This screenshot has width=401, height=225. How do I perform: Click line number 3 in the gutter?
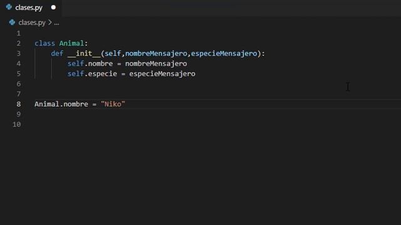[x=18, y=54]
